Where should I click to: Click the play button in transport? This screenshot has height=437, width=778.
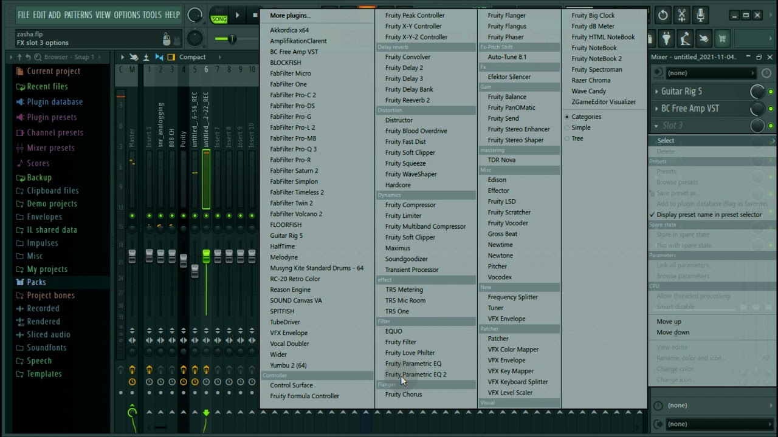click(x=238, y=15)
